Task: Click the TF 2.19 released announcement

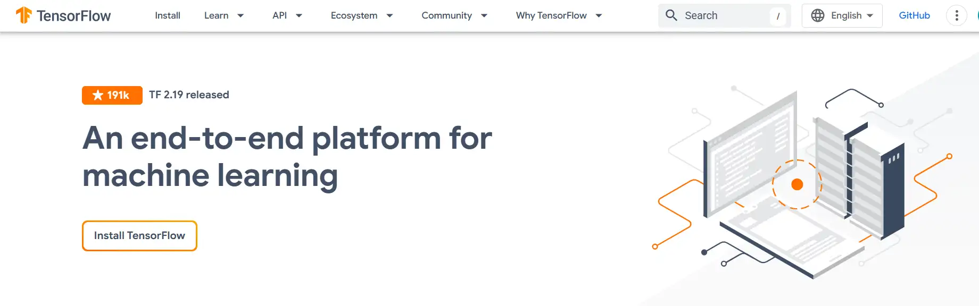Action: pos(189,95)
